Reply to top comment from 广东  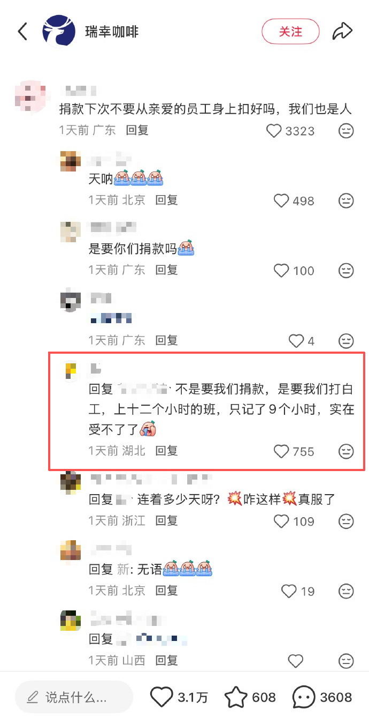pos(137,130)
